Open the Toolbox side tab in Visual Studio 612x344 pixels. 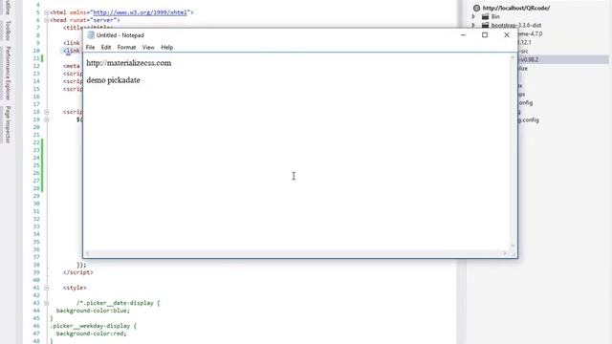(x=8, y=31)
